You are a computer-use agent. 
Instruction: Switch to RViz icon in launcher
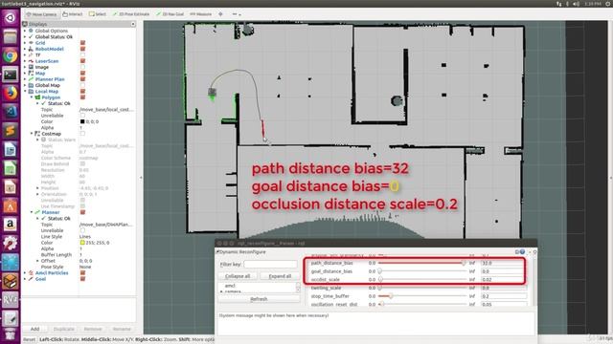pyautogui.click(x=11, y=300)
